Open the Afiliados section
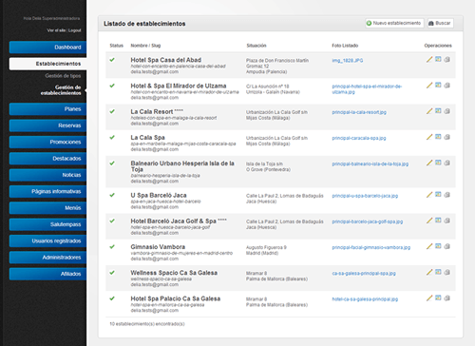 click(x=47, y=274)
